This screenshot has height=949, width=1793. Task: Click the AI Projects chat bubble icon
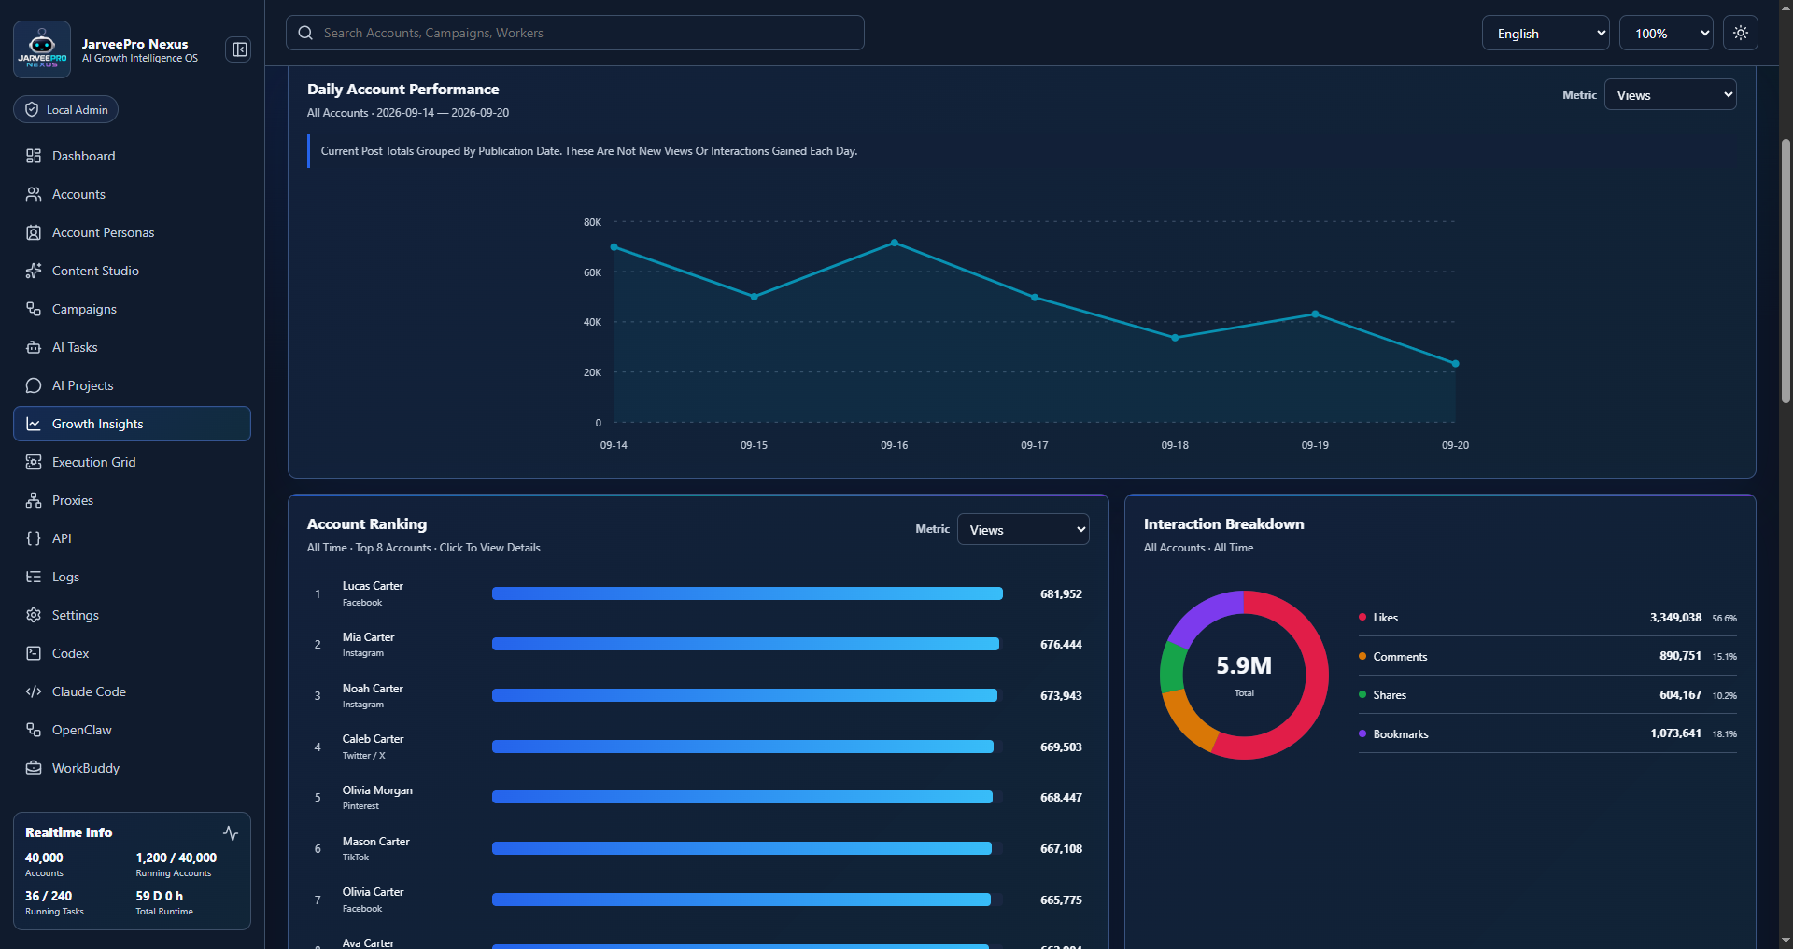pyautogui.click(x=34, y=385)
